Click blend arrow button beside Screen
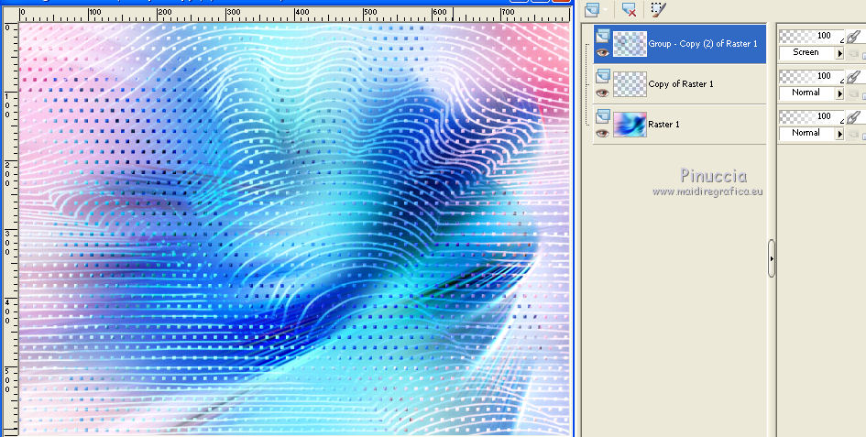This screenshot has height=437, width=866. pyautogui.click(x=840, y=53)
